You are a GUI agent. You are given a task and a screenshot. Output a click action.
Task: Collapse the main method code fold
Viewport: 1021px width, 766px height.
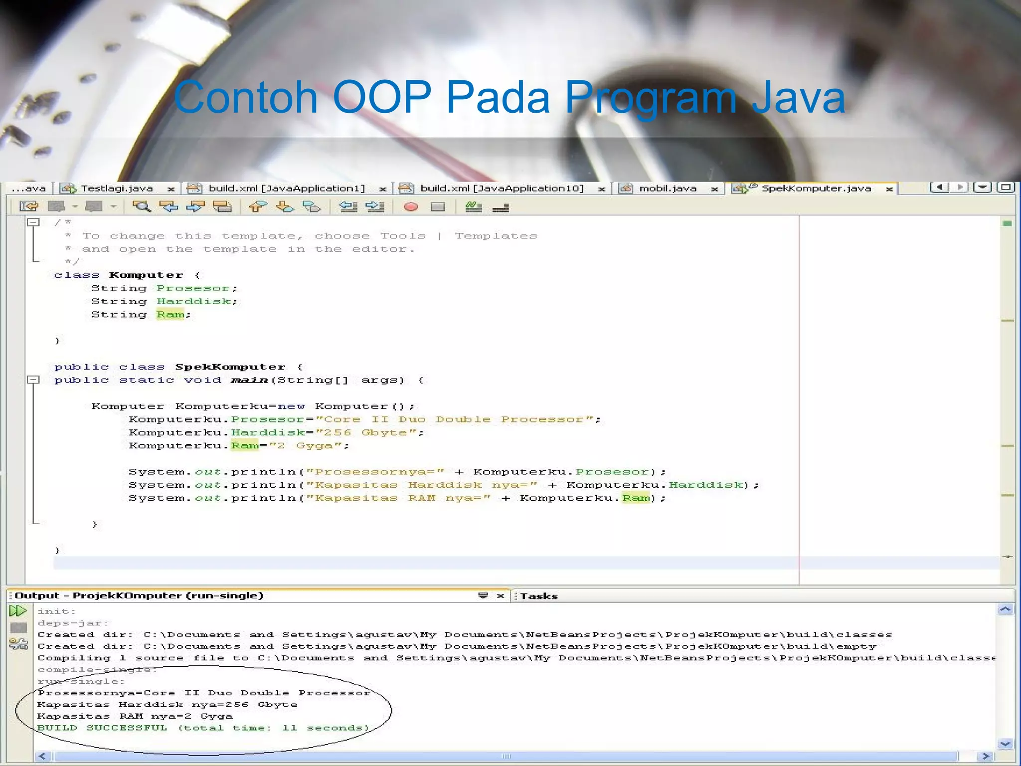pos(33,380)
